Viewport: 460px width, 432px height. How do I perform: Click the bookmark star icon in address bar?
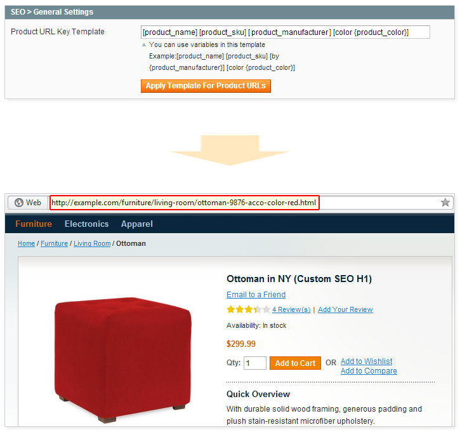[x=445, y=203]
